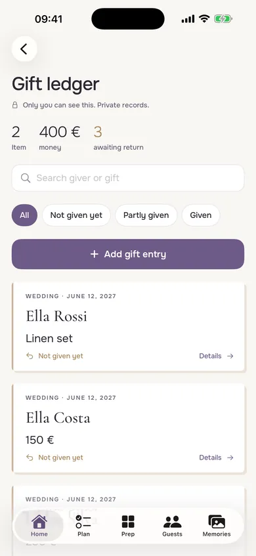The height and width of the screenshot is (556, 256).
Task: Click the Search giver or gift field
Action: point(128,178)
